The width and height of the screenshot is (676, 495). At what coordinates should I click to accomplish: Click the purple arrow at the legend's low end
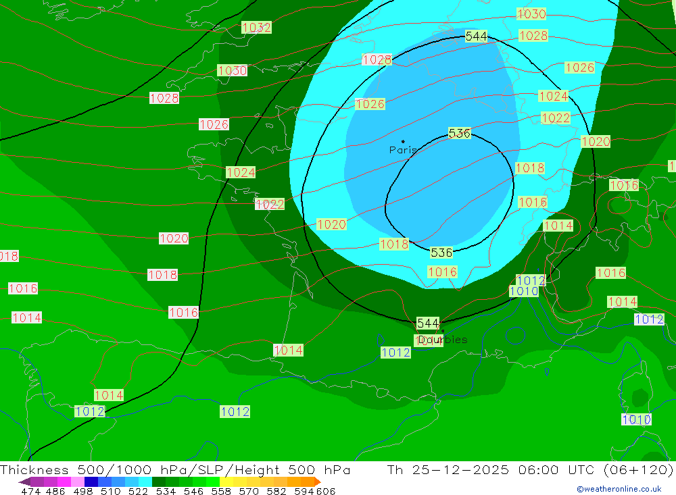tap(24, 481)
